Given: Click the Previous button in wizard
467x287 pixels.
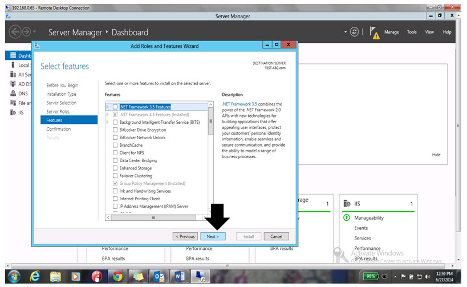Looking at the screenshot, I should click(x=185, y=236).
